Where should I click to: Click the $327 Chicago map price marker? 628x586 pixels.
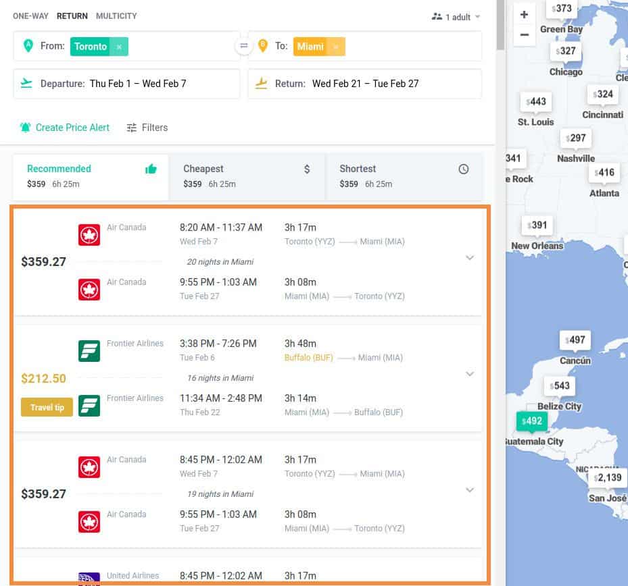coord(566,51)
